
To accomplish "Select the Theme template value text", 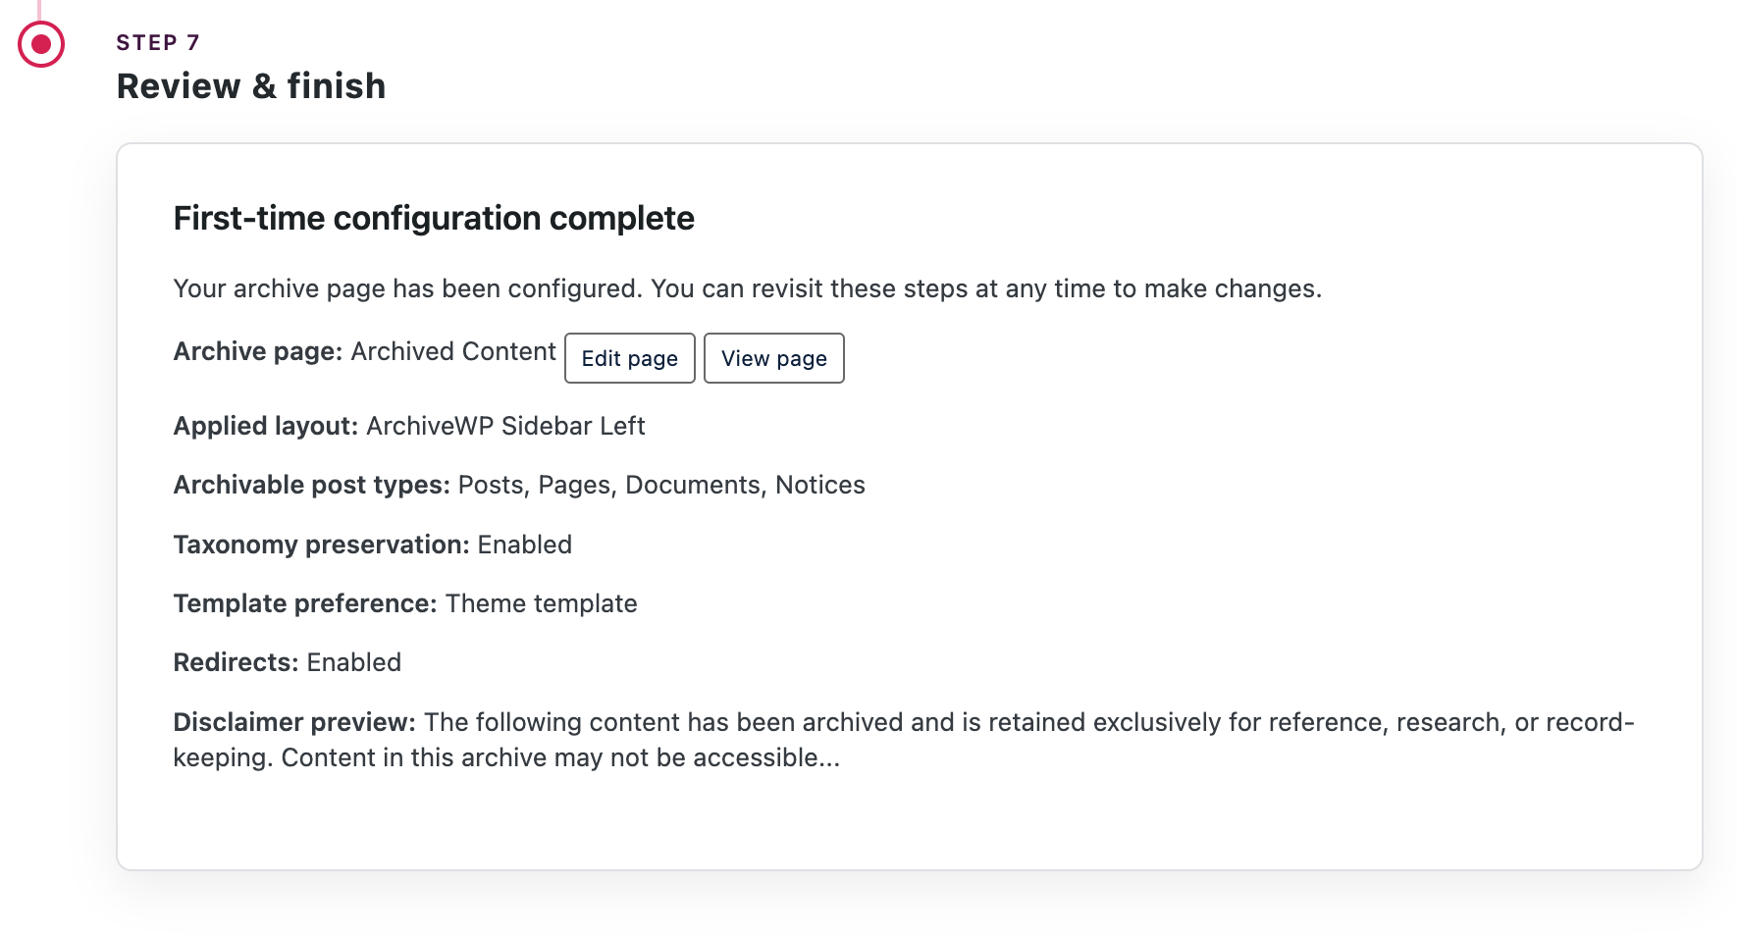I will tap(541, 603).
